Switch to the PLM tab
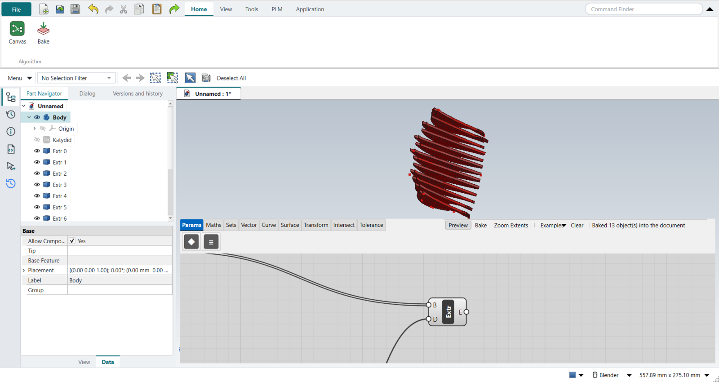Screen dimensions: 719x382 277,9
